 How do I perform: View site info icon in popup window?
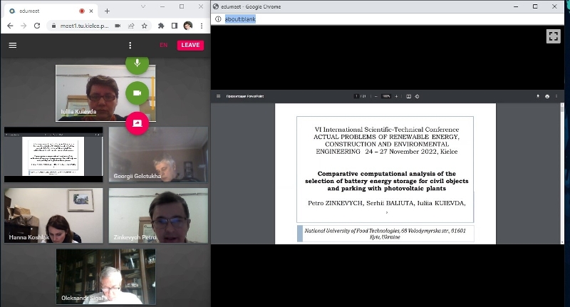coord(218,19)
